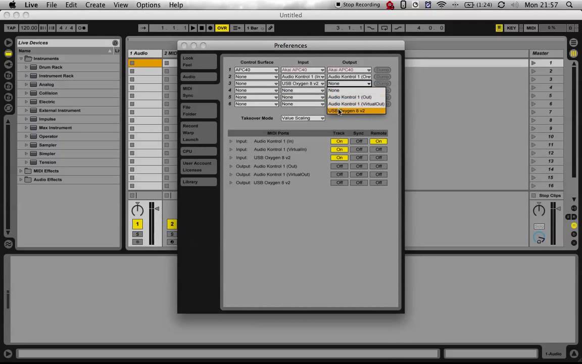
Task: Open row 2 Audio Kontrol input dropdown
Action: point(303,76)
